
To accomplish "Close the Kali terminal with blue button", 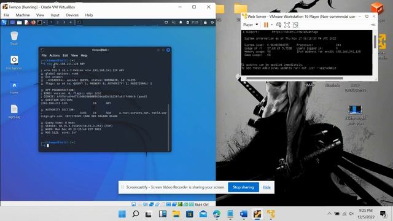I will click(x=168, y=50).
